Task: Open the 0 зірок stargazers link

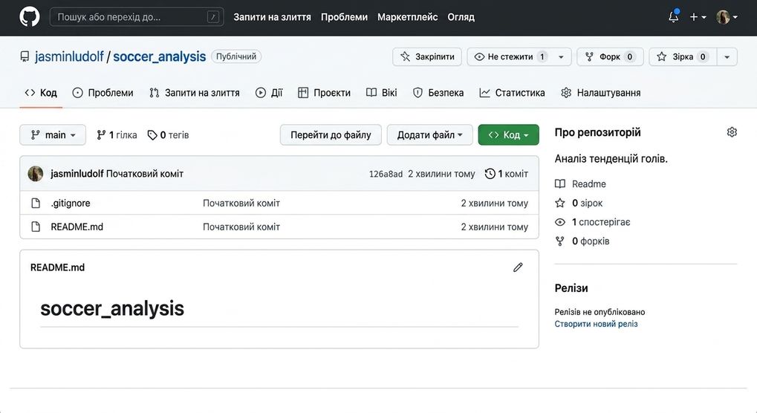Action: (x=579, y=203)
